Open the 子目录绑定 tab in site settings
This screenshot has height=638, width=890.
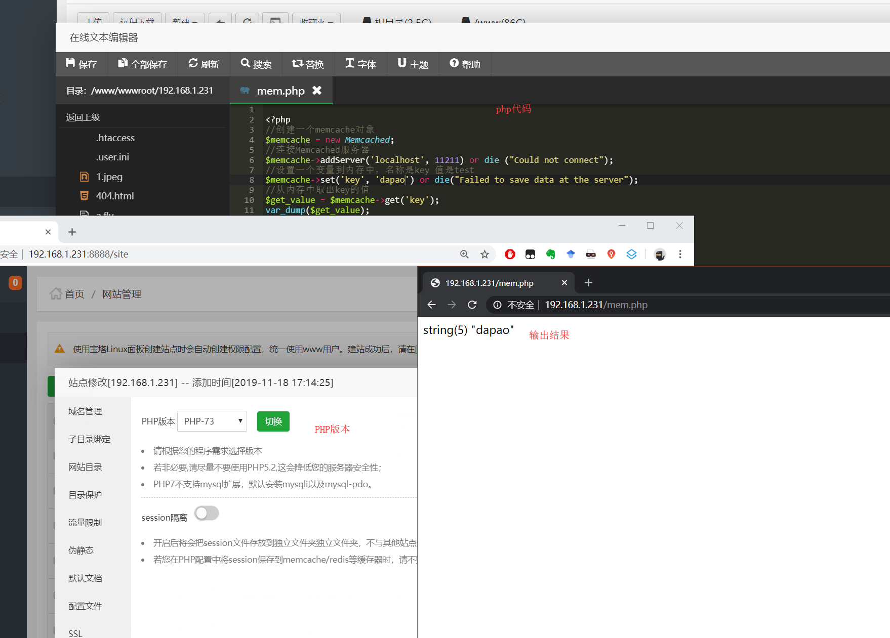coord(89,439)
